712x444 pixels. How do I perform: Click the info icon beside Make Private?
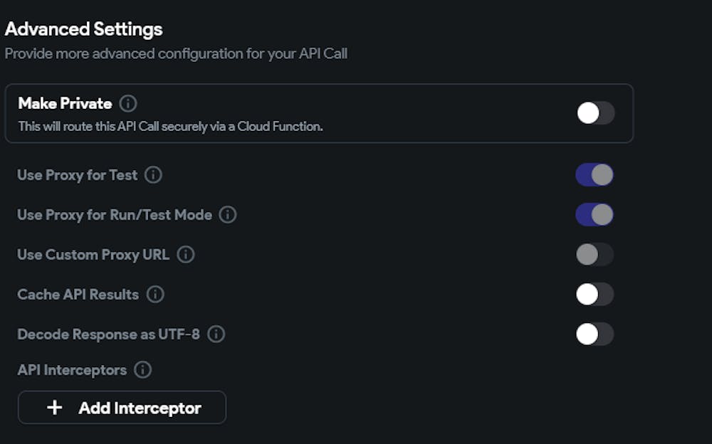[128, 104]
